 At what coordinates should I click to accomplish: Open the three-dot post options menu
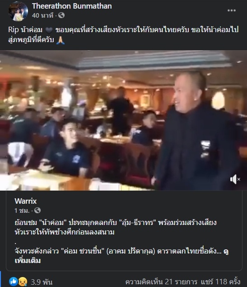coord(232,10)
